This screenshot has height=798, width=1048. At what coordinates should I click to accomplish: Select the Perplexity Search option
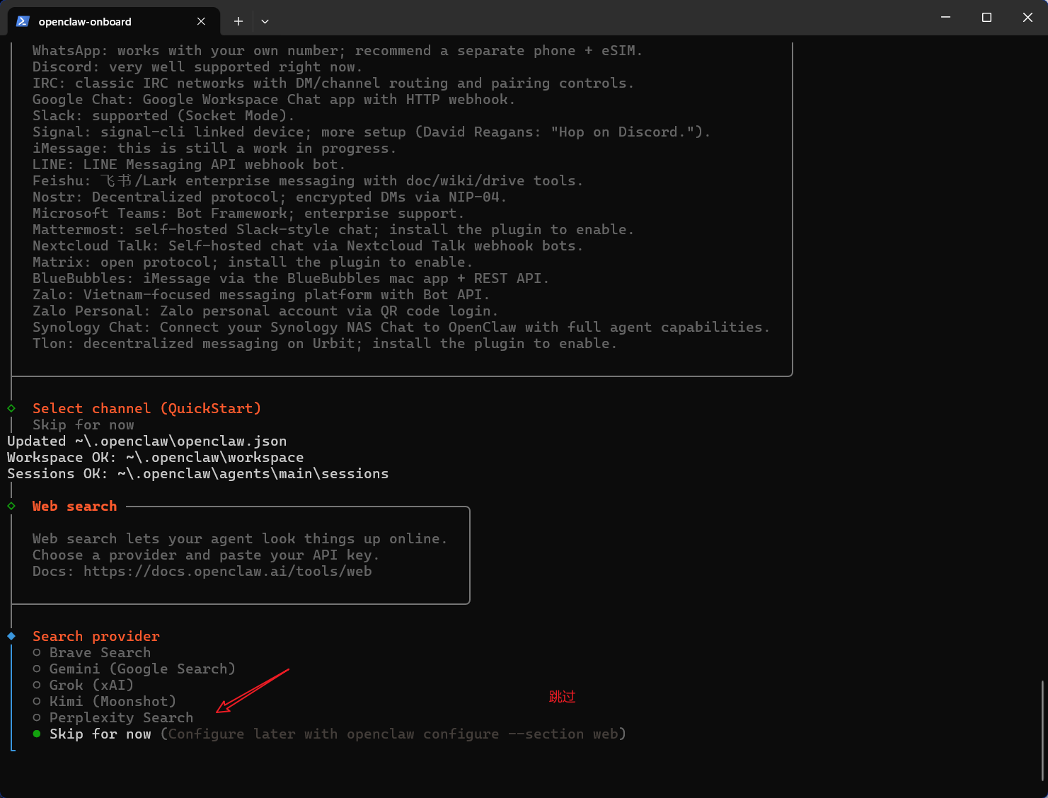tap(113, 717)
